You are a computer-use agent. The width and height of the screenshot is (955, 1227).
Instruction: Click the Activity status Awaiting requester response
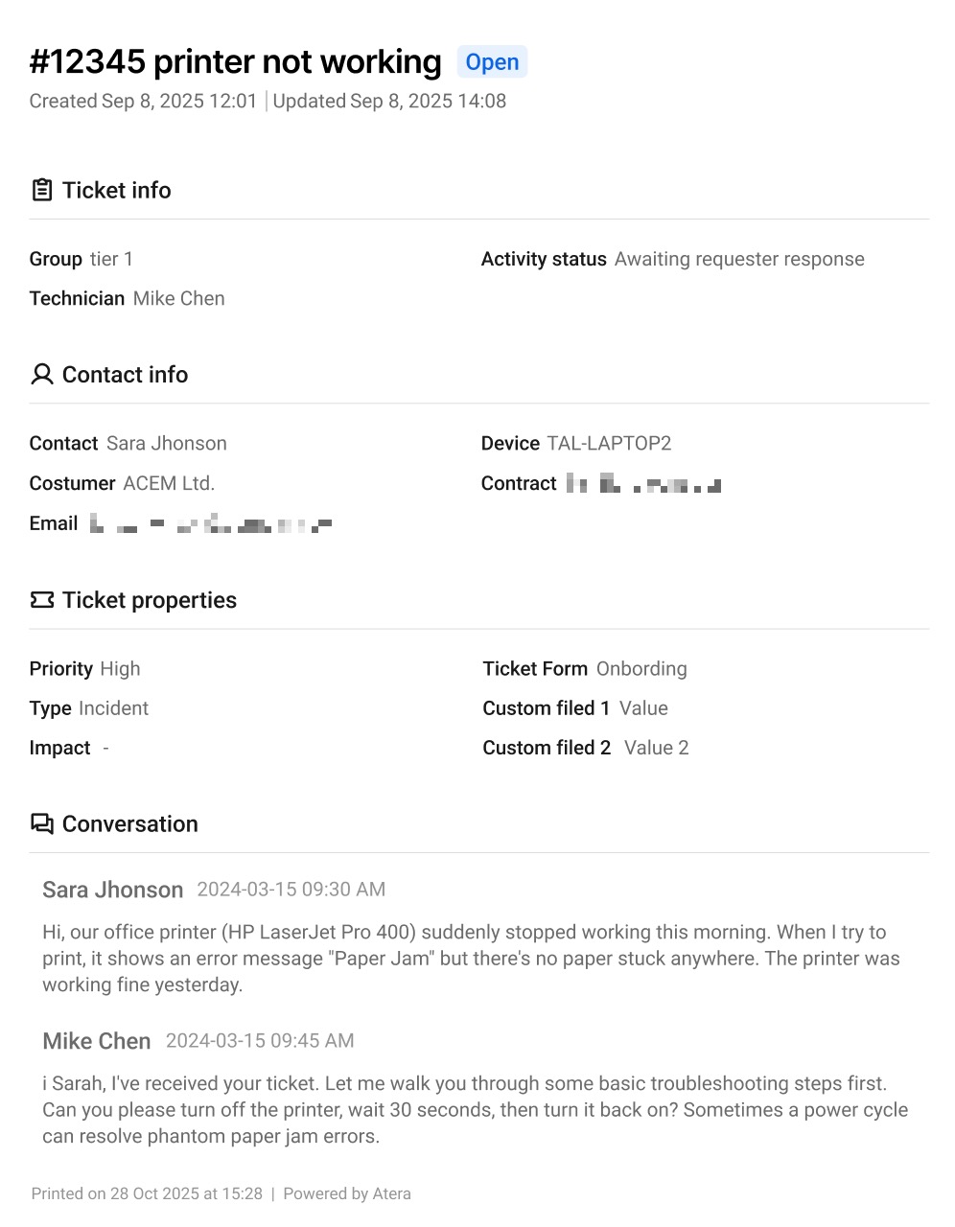click(739, 259)
